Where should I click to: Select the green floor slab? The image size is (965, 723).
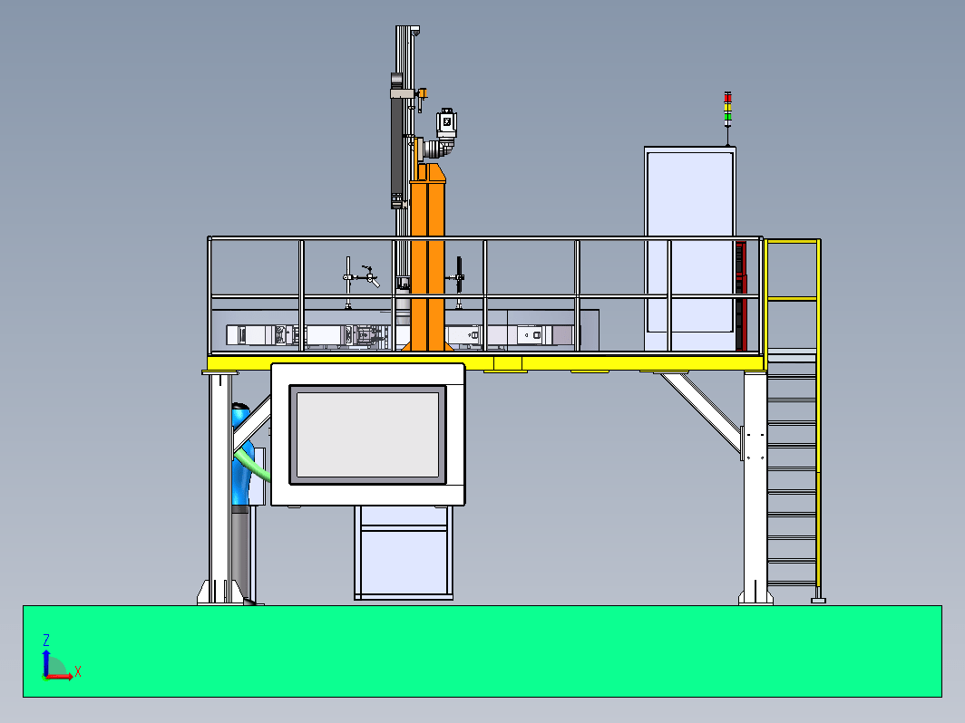[482, 651]
